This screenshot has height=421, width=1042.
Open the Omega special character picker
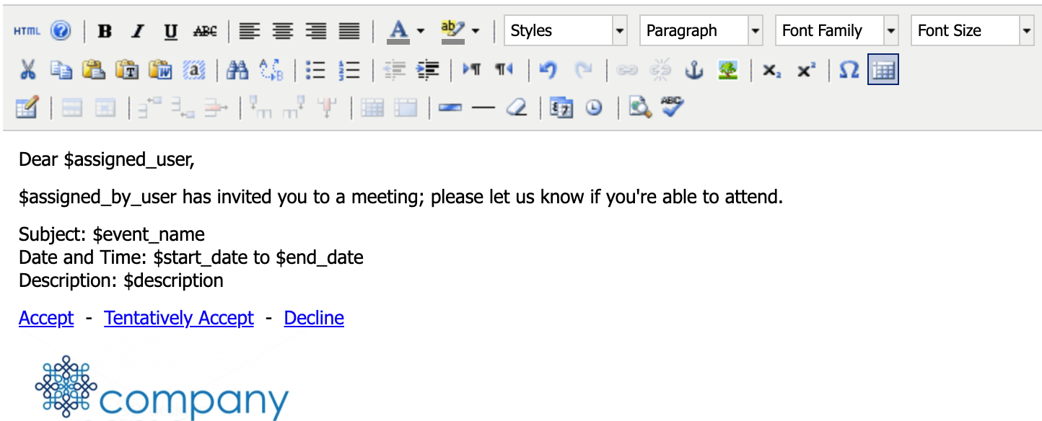tap(849, 70)
